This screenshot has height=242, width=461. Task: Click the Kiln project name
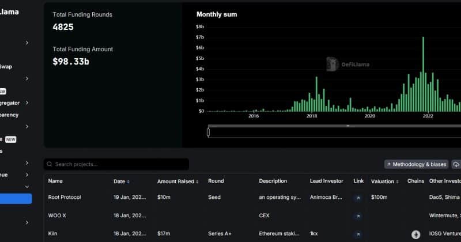pos(52,233)
